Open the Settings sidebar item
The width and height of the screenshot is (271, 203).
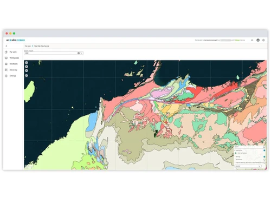(11, 76)
